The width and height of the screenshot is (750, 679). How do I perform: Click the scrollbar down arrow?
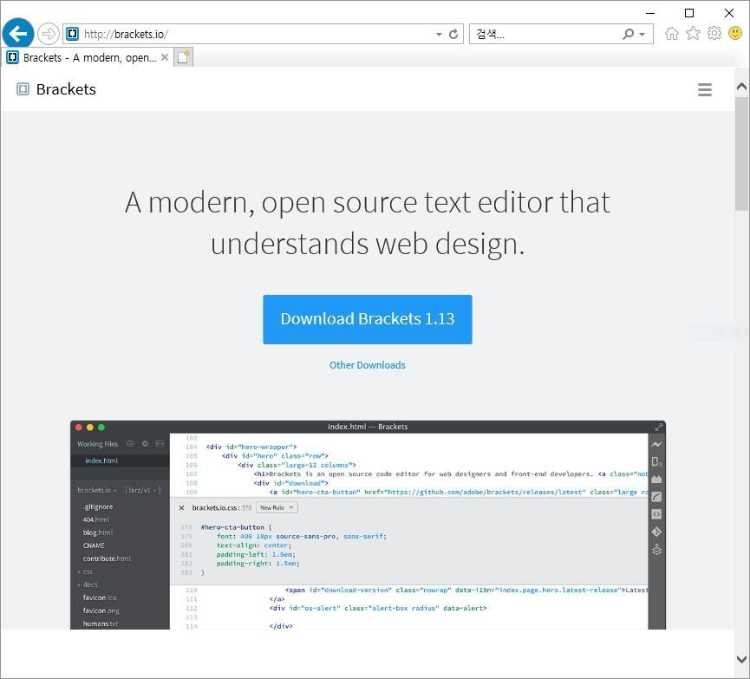click(741, 659)
